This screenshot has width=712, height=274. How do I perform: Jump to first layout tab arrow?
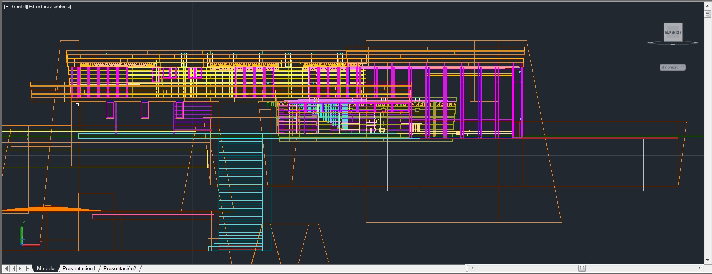click(x=6, y=268)
